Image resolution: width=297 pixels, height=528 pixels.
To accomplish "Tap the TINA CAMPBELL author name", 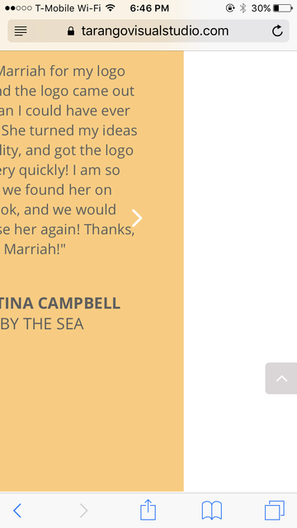I will (x=60, y=304).
